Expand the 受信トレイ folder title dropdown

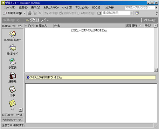[48, 21]
